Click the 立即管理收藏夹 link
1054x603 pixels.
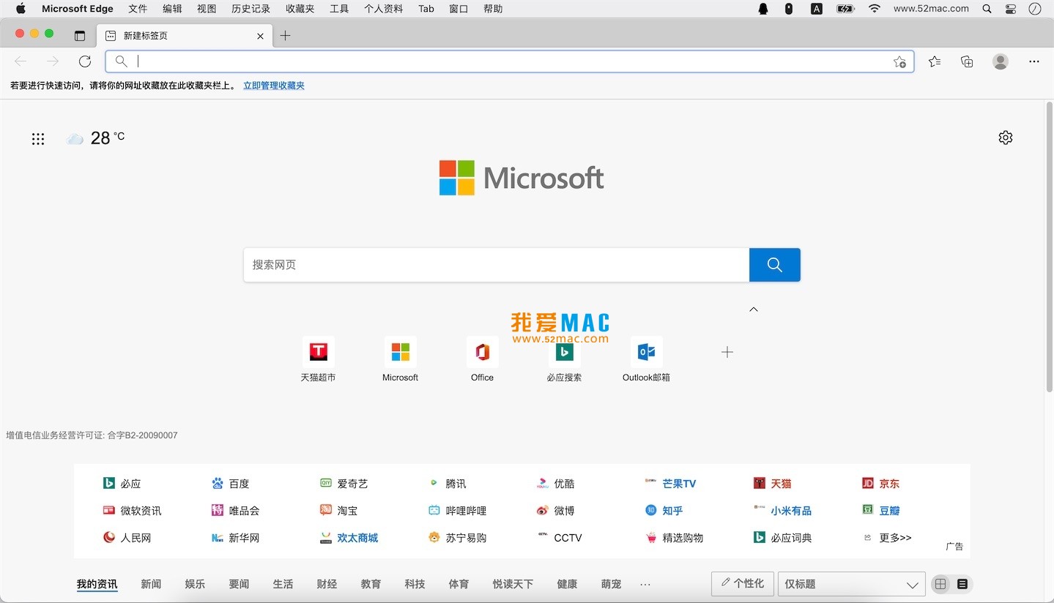click(x=273, y=85)
